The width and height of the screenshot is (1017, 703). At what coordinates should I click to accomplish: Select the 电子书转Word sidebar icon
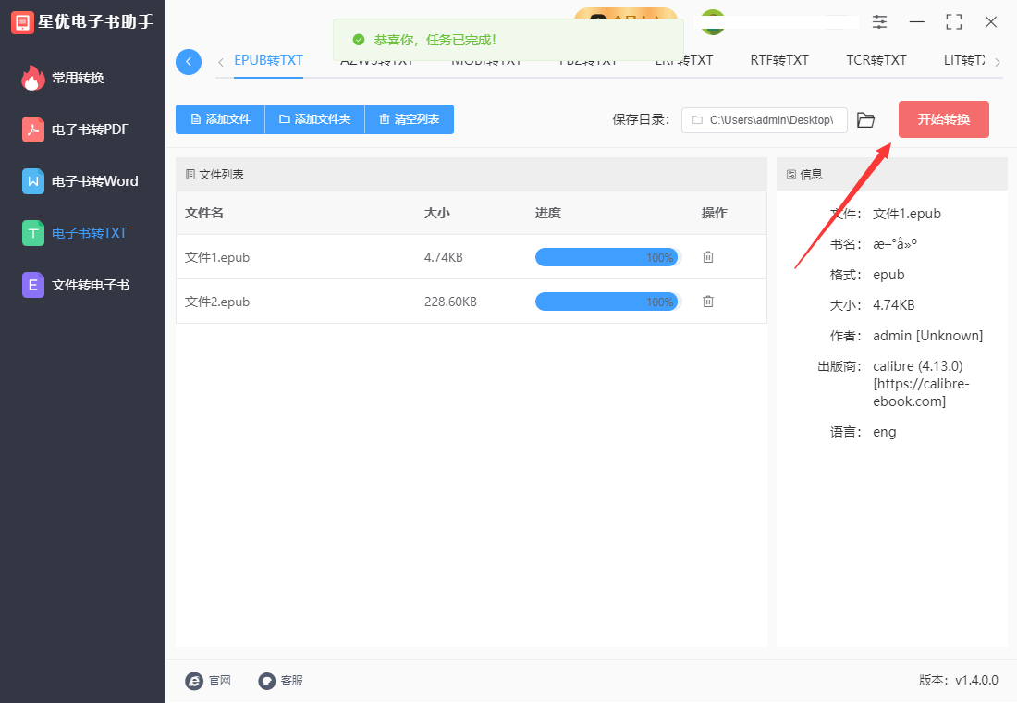coord(33,181)
